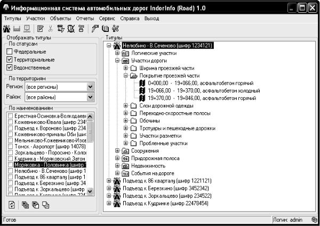Screen dimensions: 320x226
Task: Uncheck the Территориальные status checkbox
Action: coord(9,60)
